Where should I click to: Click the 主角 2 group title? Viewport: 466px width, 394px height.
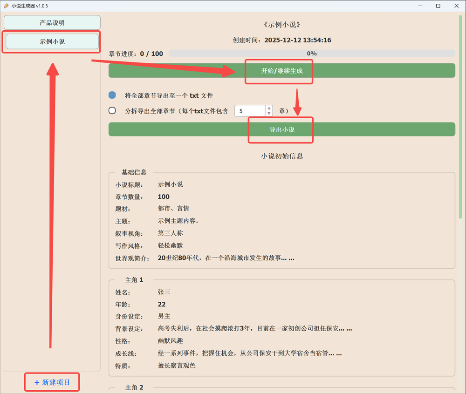coord(134,387)
